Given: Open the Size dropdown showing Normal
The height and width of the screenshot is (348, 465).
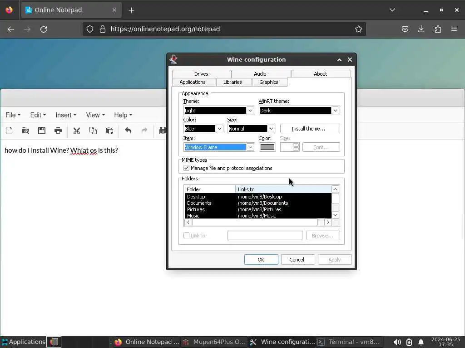Looking at the screenshot, I should click(x=252, y=128).
